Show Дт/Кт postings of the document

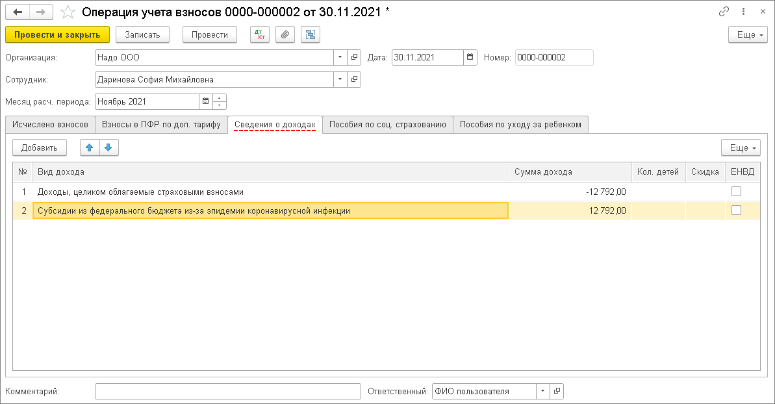coord(259,34)
